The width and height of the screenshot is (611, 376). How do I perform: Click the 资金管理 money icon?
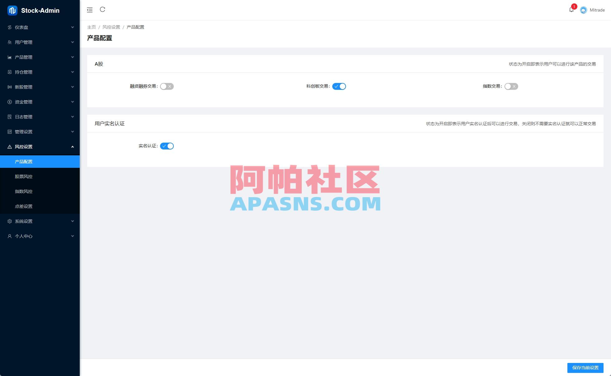(9, 102)
